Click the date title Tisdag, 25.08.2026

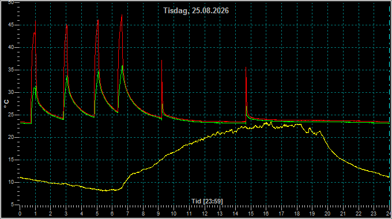pyautogui.click(x=196, y=10)
